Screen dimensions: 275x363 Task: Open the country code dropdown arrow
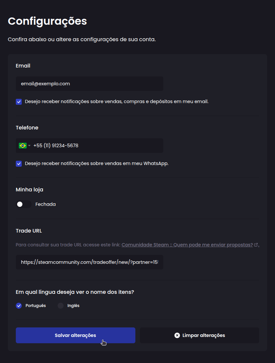[x=29, y=146]
